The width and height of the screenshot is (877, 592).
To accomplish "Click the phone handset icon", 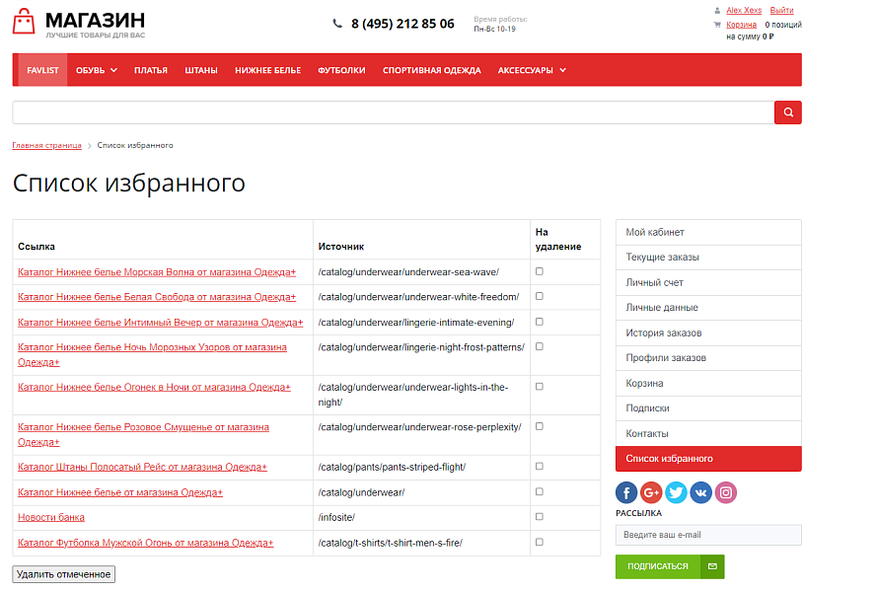I will pyautogui.click(x=336, y=23).
